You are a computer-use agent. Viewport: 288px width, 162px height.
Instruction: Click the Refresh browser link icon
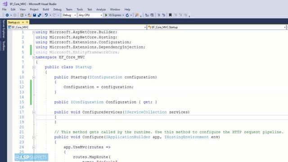pyautogui.click(x=127, y=15)
